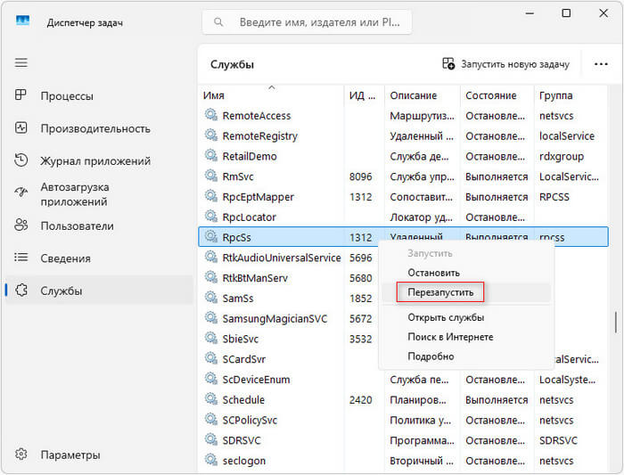Image resolution: width=624 pixels, height=475 pixels.
Task: Click the Сведения details list icon
Action: pyautogui.click(x=21, y=258)
